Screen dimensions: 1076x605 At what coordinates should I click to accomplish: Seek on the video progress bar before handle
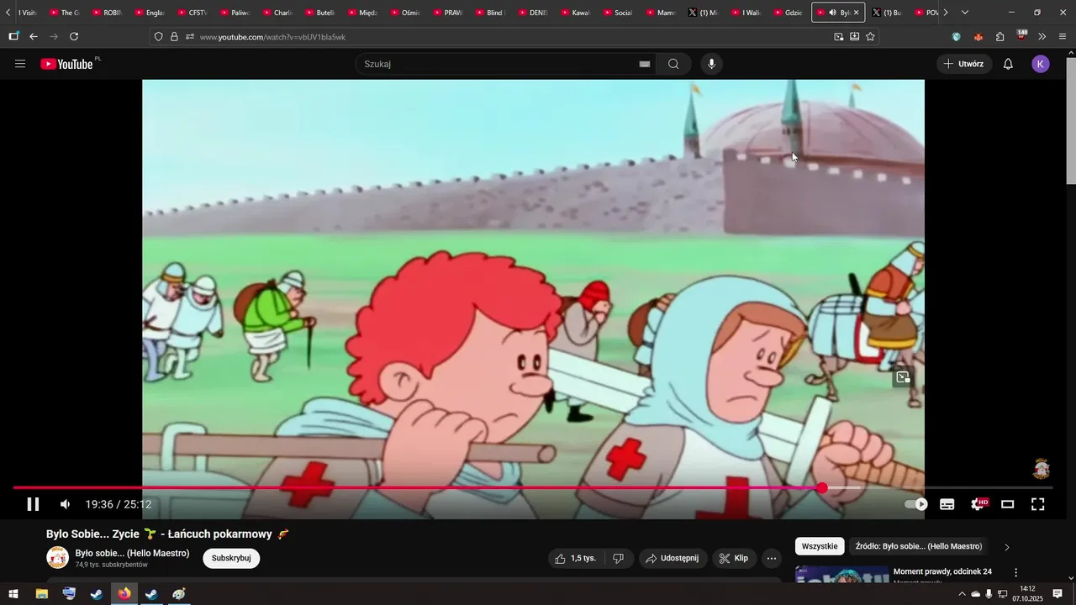(x=416, y=487)
